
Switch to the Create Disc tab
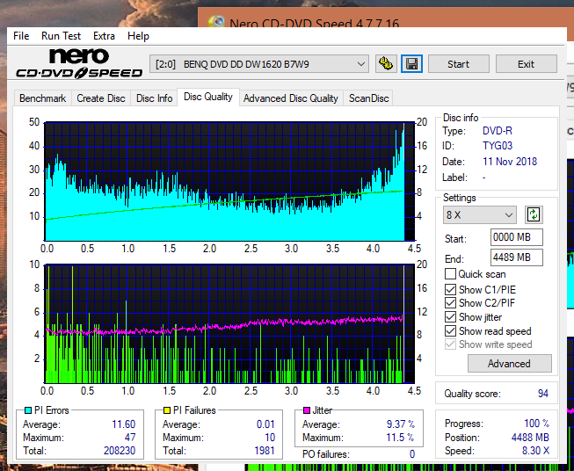tap(101, 98)
